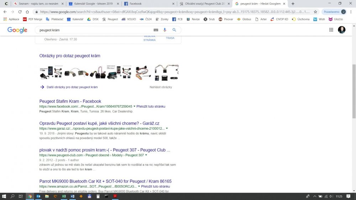
Task: Click the browser back arrow
Action: pos(5,12)
